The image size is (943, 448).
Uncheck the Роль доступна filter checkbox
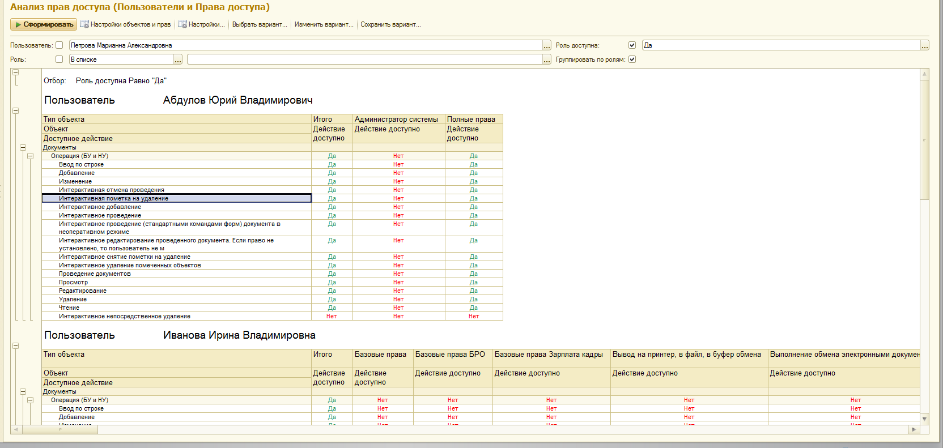[x=632, y=45]
